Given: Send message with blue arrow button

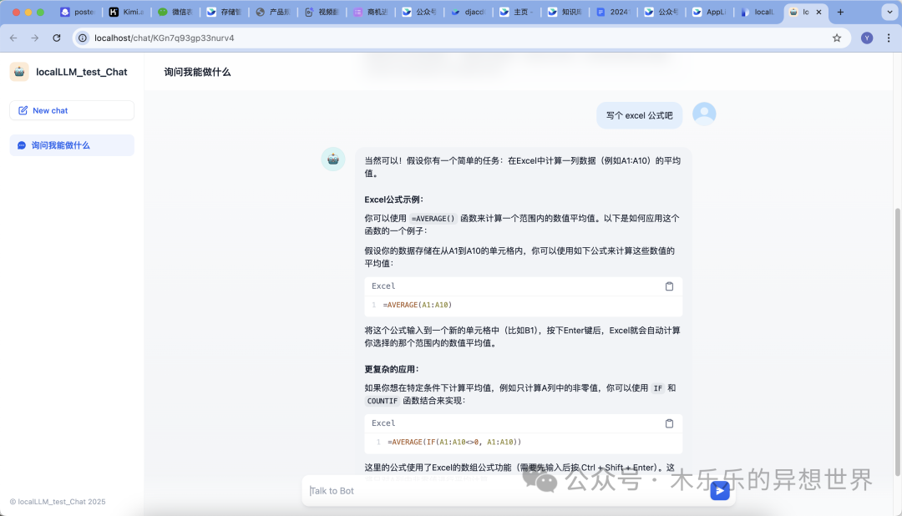Looking at the screenshot, I should click(719, 491).
